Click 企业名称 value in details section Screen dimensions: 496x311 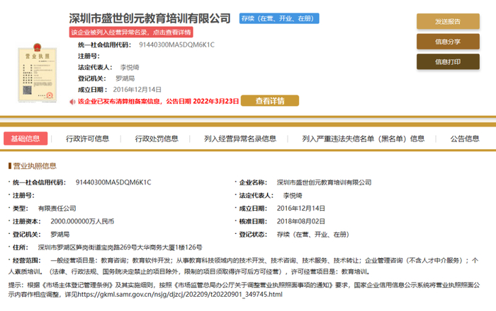click(325, 182)
